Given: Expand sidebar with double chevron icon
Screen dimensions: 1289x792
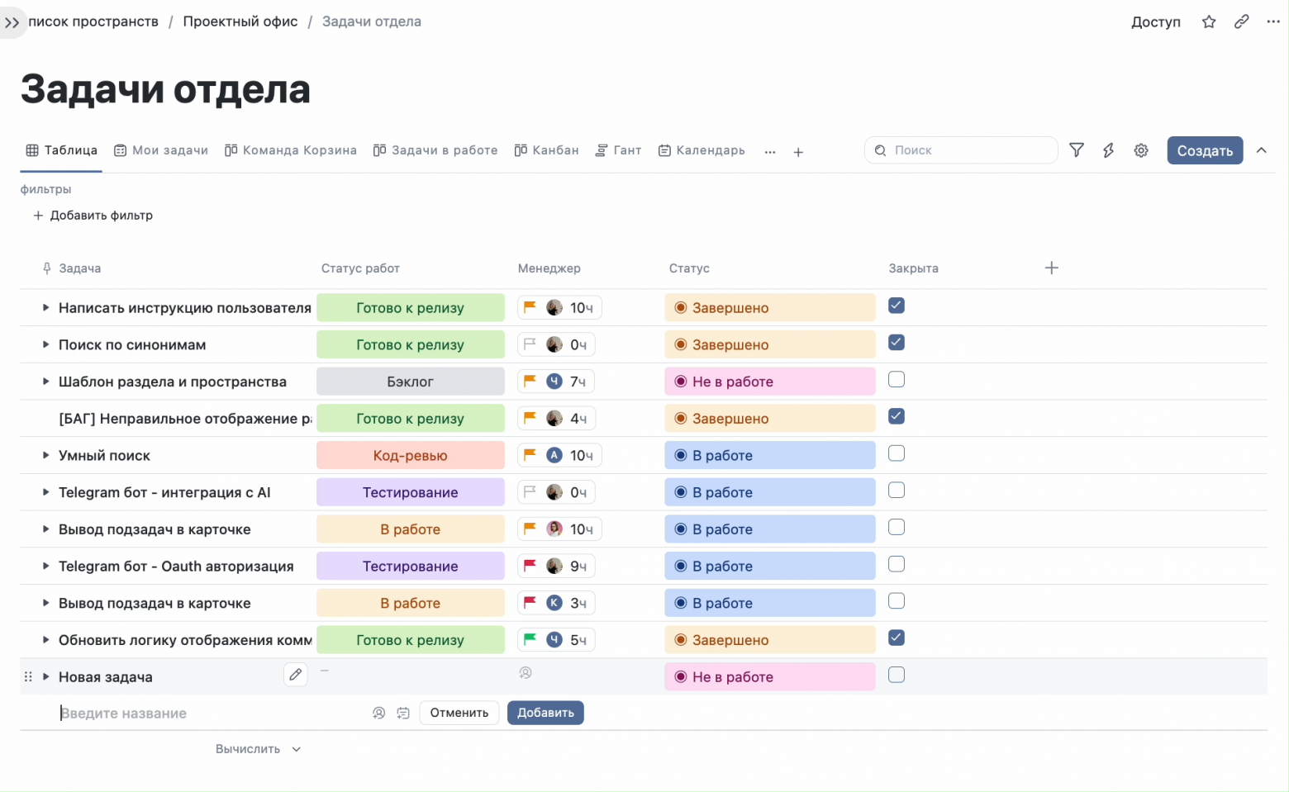Looking at the screenshot, I should [12, 22].
